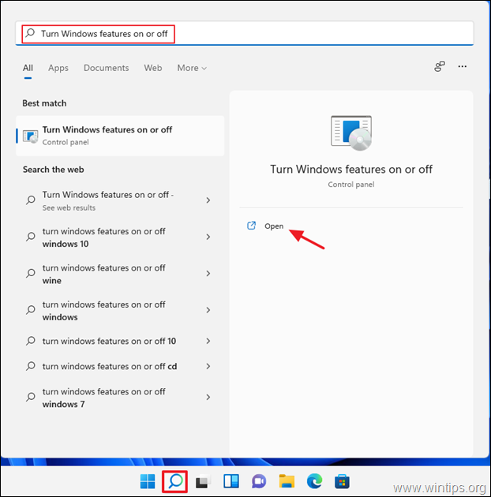Click magnifier icon beside 'off cd' suggestion

[x=31, y=366]
